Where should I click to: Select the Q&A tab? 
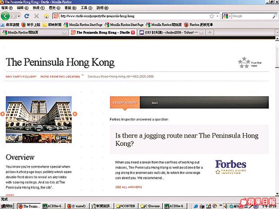154,103
